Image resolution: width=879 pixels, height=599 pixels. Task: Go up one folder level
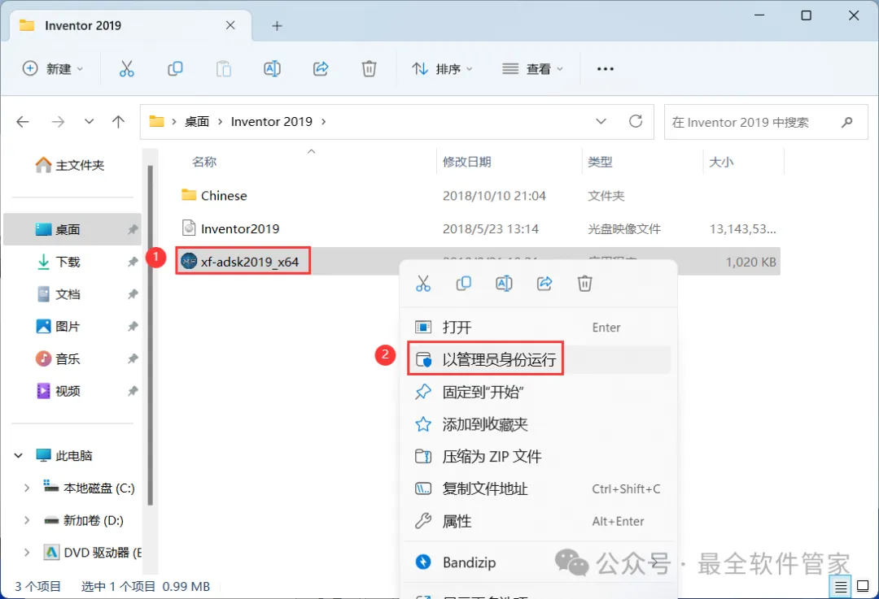pyautogui.click(x=118, y=121)
